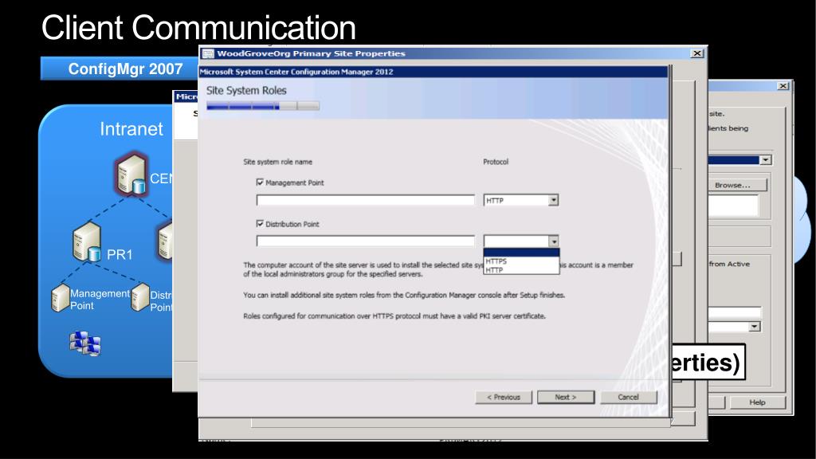The height and width of the screenshot is (459, 816).
Task: Close the right background dialog
Action: 783,86
